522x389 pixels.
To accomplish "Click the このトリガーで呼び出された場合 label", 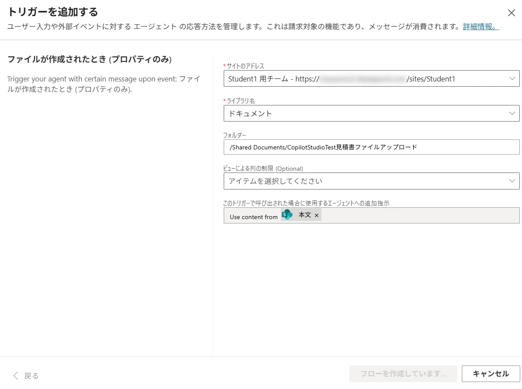I will click(306, 203).
